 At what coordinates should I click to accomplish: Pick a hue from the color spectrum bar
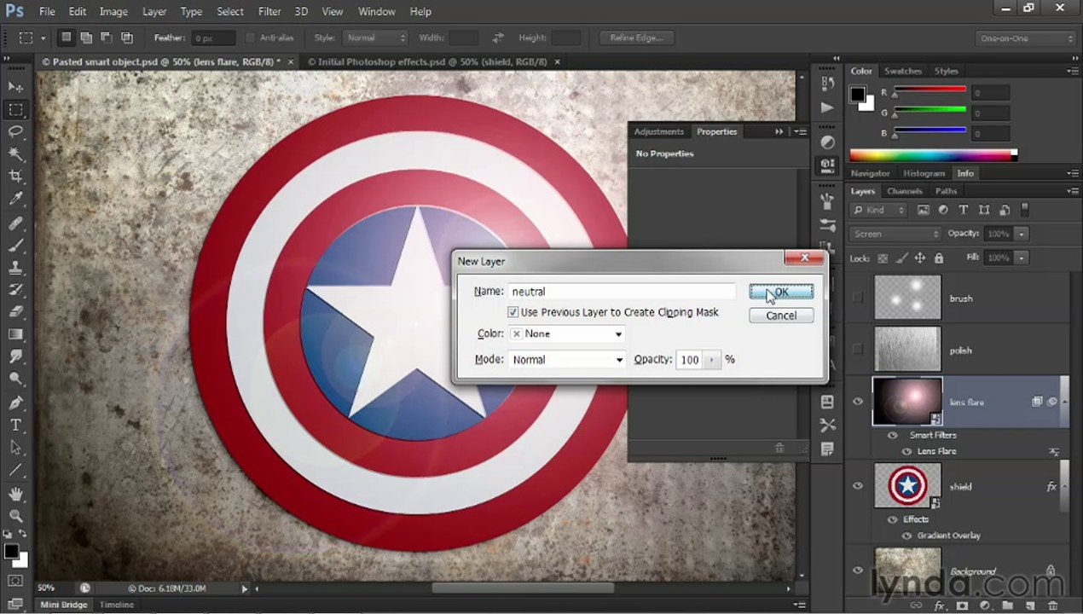click(x=933, y=155)
